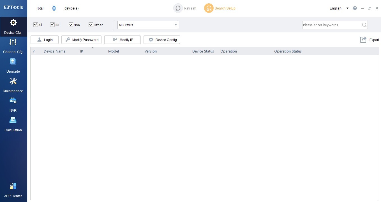Click the total device count 0

point(54,8)
